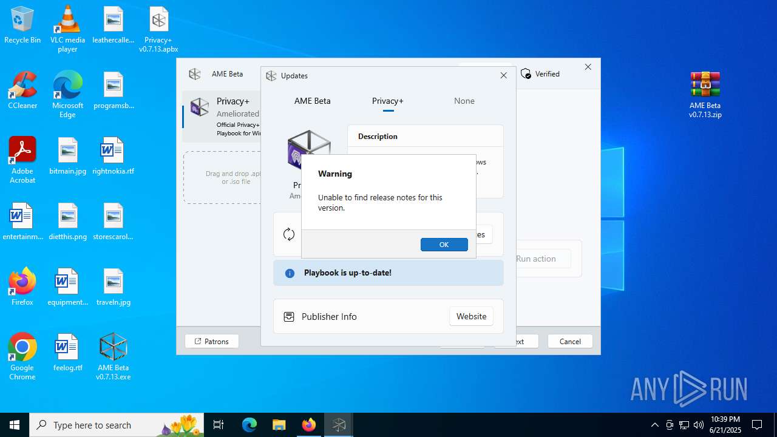
Task: Select dietthis.png desktop file
Action: (67, 222)
